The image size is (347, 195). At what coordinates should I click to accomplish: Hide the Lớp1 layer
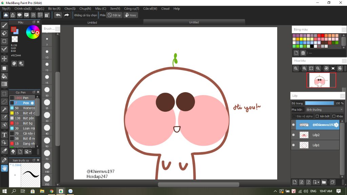tap(293, 145)
